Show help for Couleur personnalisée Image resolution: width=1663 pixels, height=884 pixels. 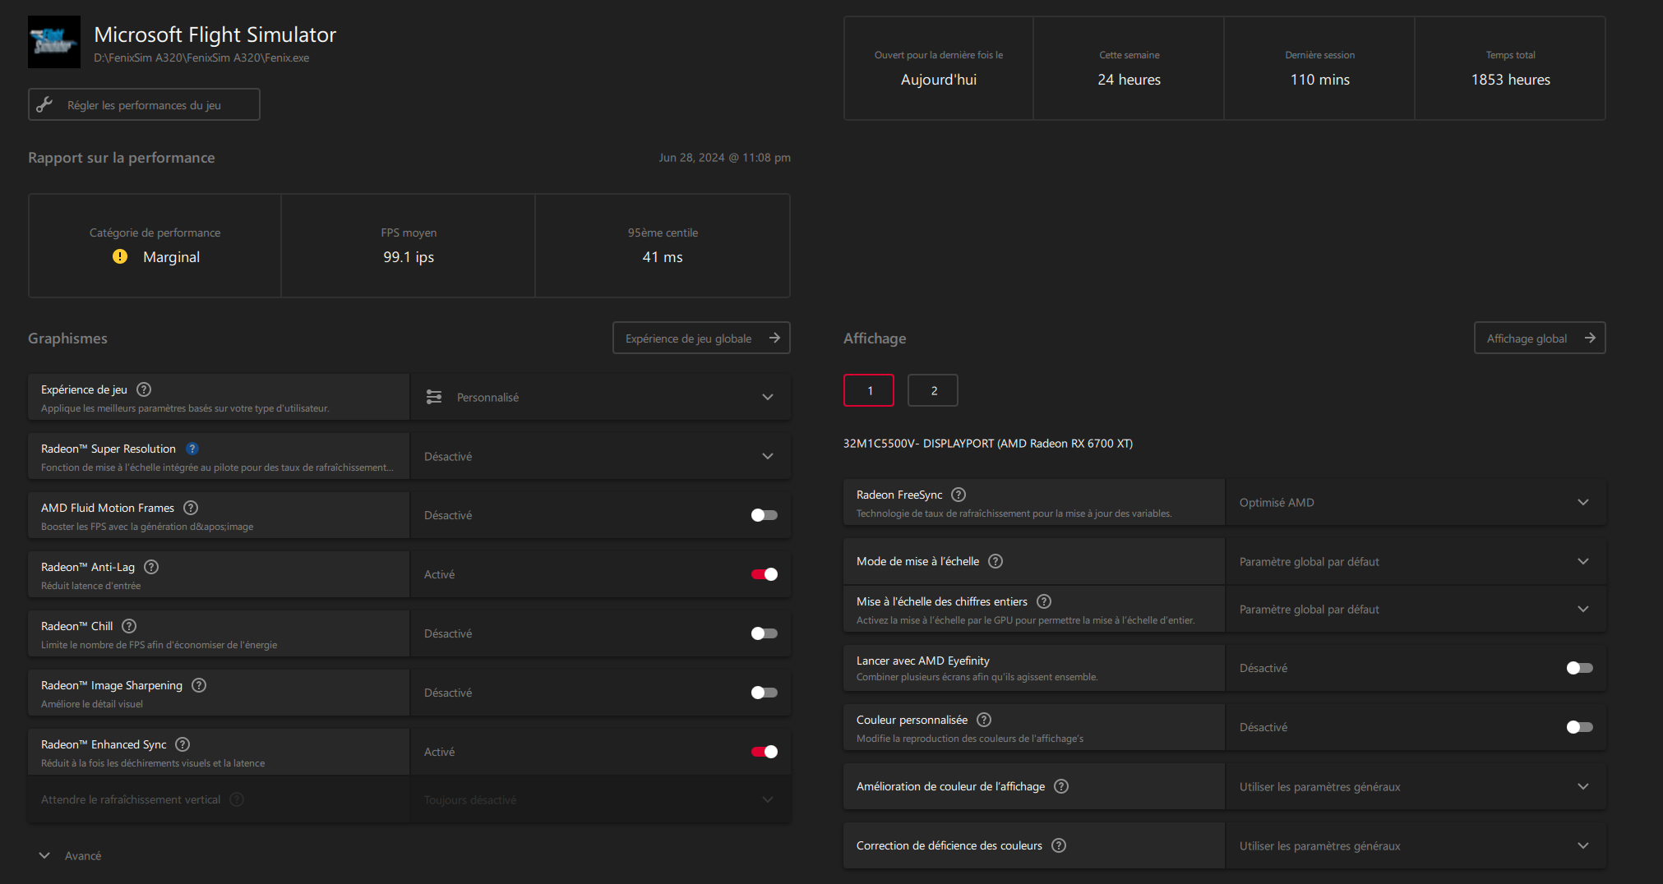coord(984,720)
